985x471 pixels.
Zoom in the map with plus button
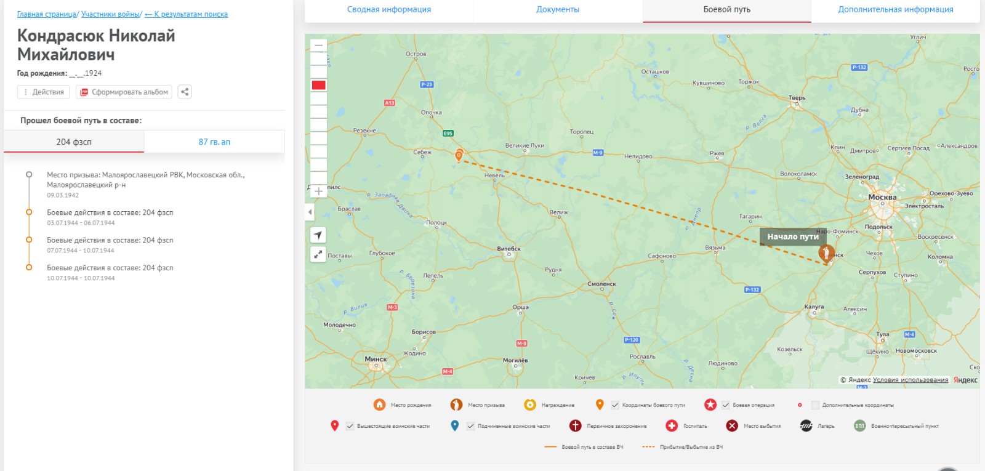pos(318,191)
